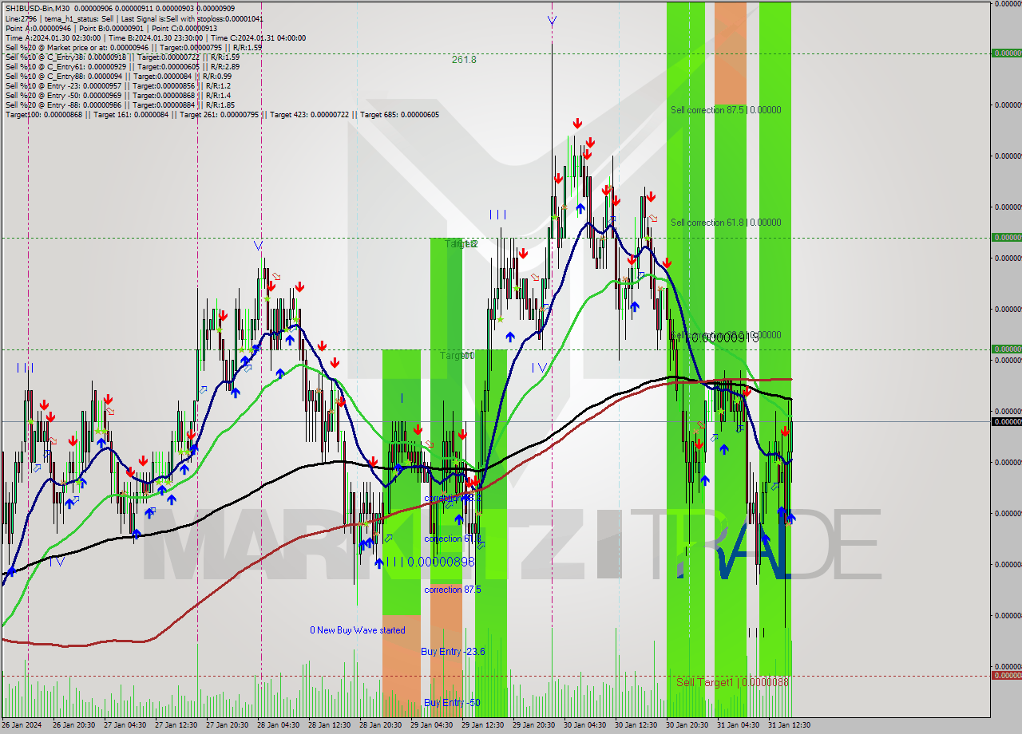Click the '27 Jan 20:30' time axis label
This screenshot has width=1022, height=734.
(228, 725)
